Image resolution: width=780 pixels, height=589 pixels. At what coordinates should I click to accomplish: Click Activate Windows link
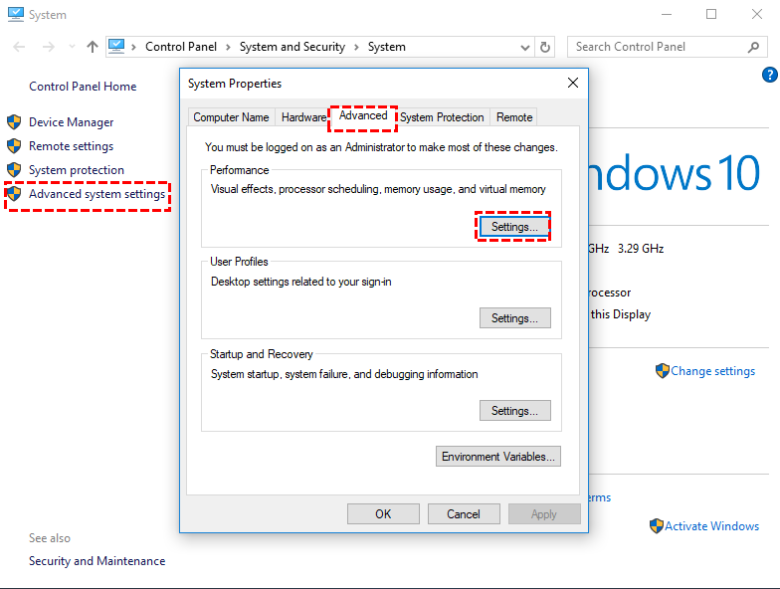(x=712, y=526)
